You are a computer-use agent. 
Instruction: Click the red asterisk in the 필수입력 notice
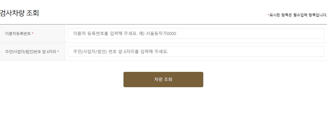click(x=269, y=15)
